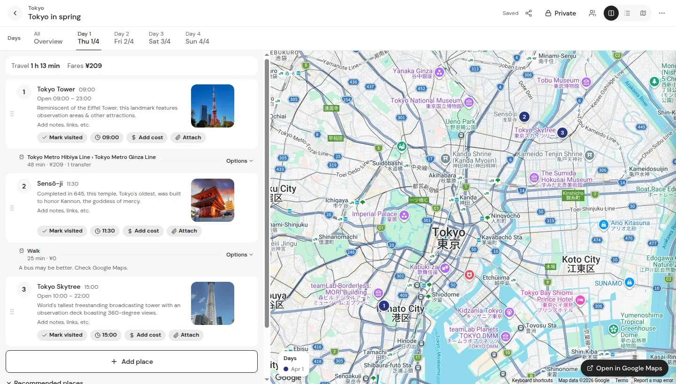676x384 pixels.
Task: Click map pin 1 near Minato City
Action: click(384, 306)
